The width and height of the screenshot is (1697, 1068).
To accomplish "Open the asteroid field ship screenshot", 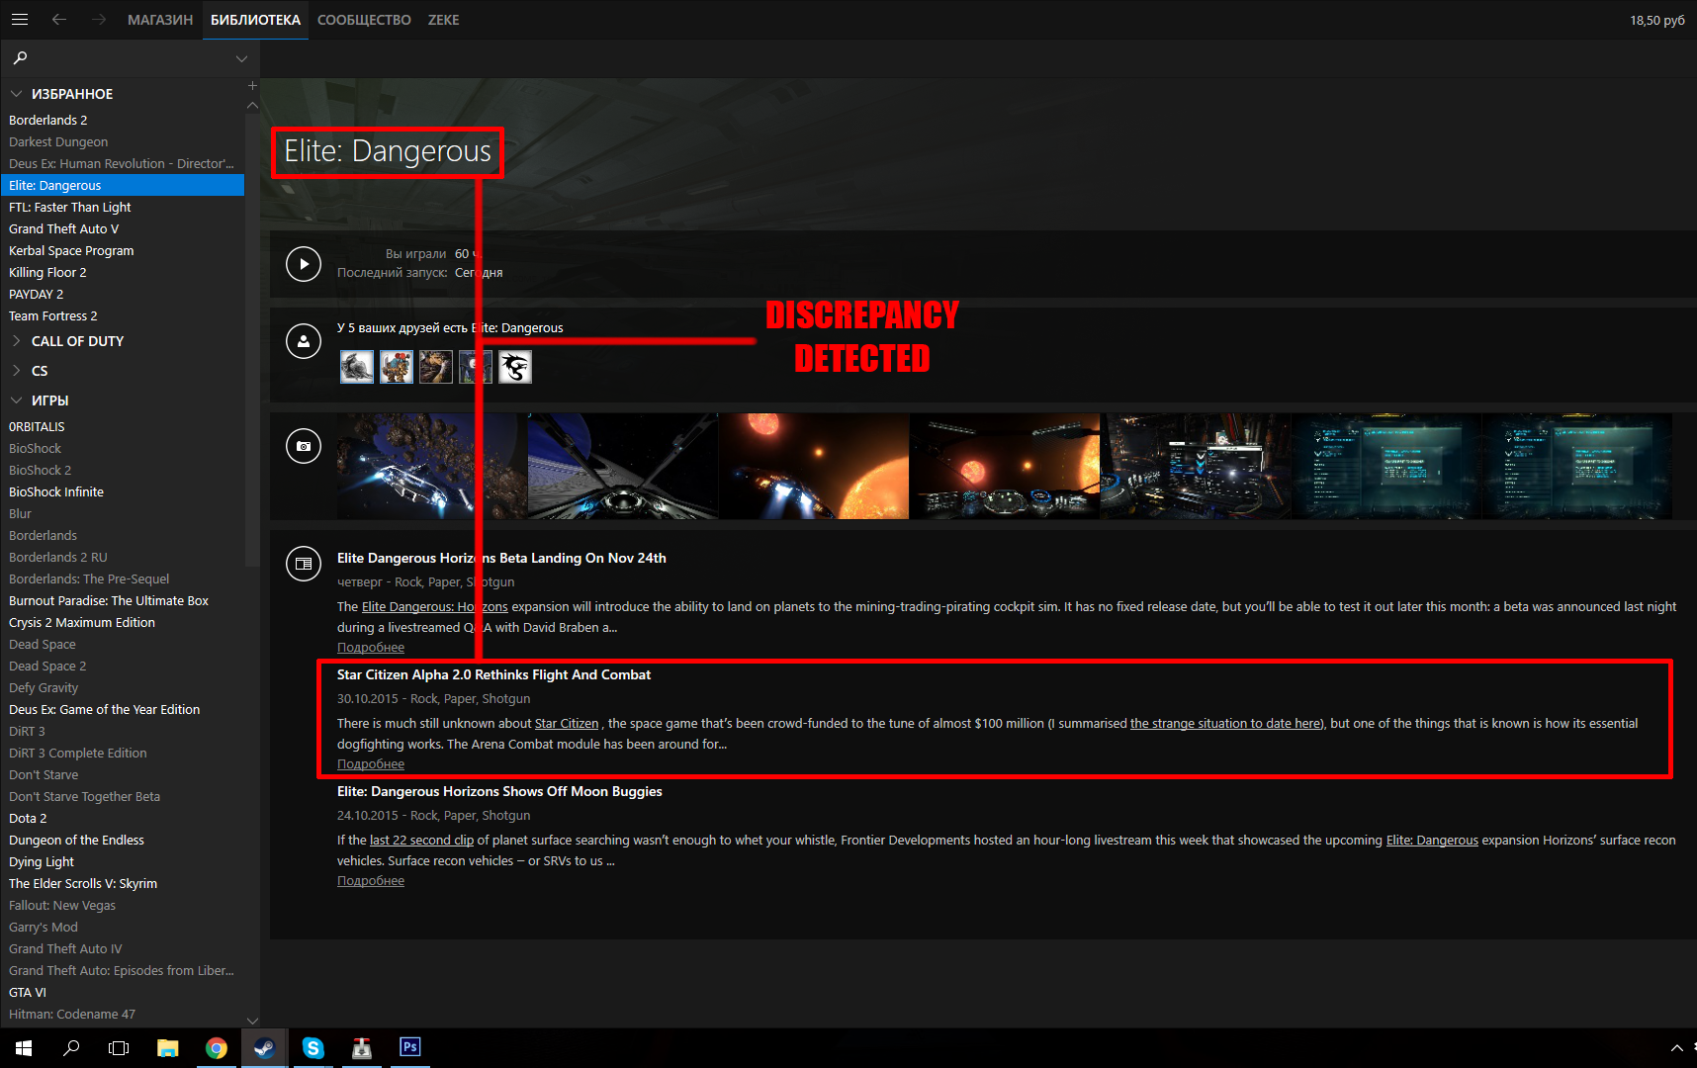I will (x=432, y=466).
